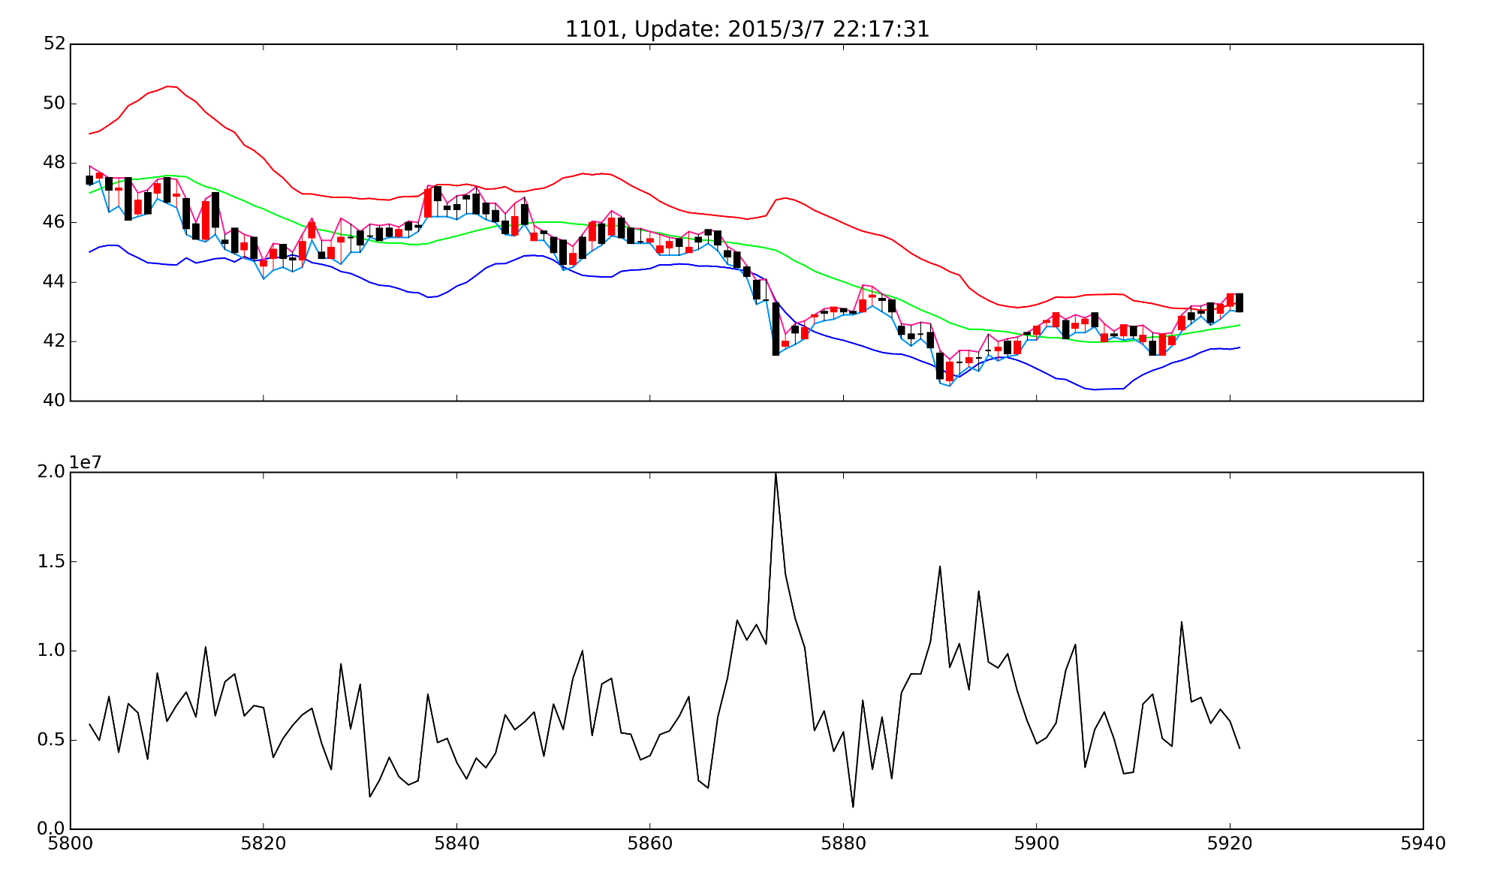Click the last black candlestick on the right
The image size is (1503, 893).
(x=1239, y=302)
